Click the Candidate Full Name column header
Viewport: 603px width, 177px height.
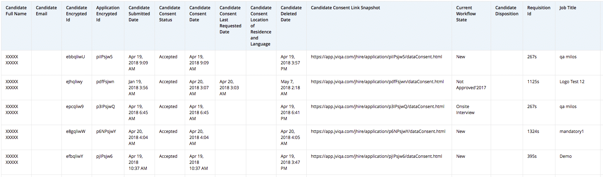pyautogui.click(x=16, y=11)
